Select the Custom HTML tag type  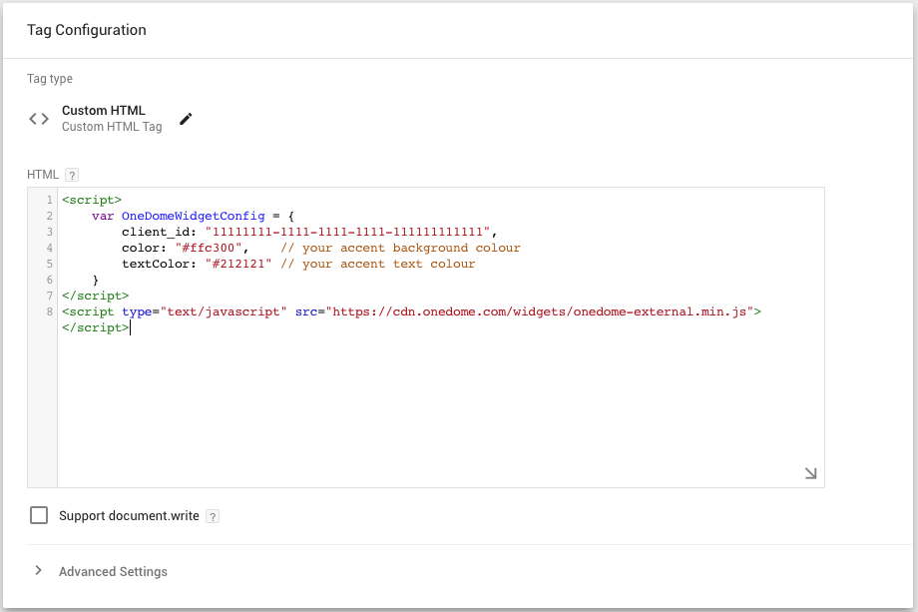104,111
